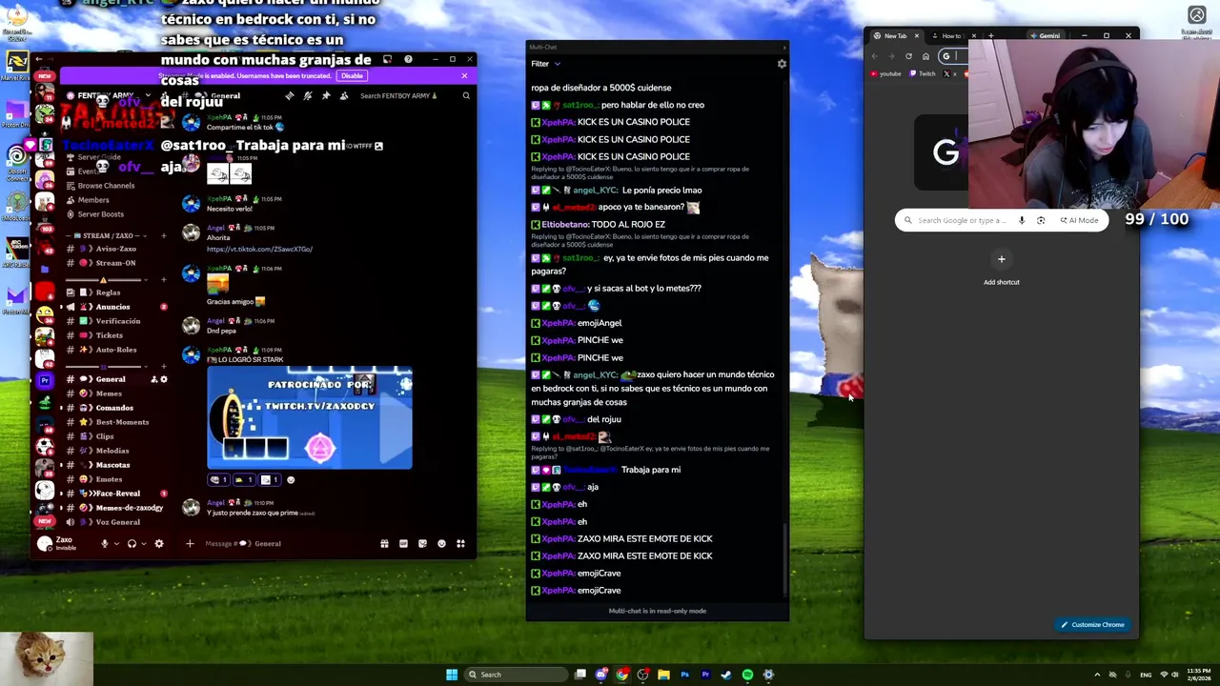1220x686 pixels.
Task: Open Multi-Chat Filter dropdown
Action: [x=546, y=64]
